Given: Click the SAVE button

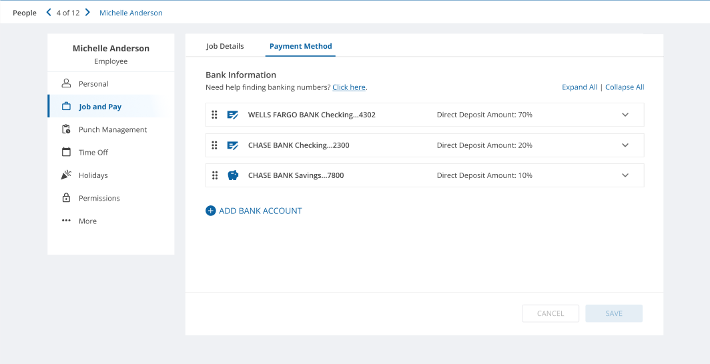Looking at the screenshot, I should coord(614,313).
